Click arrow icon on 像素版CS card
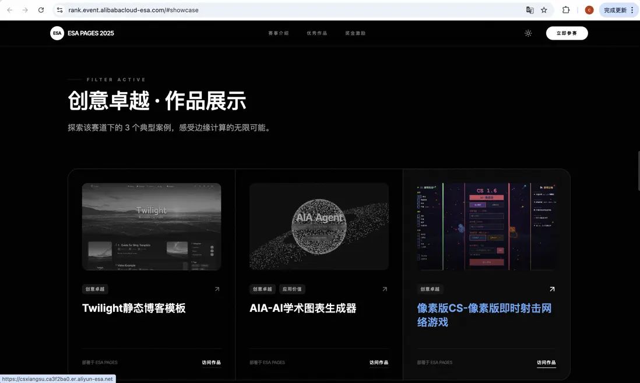 (x=552, y=289)
